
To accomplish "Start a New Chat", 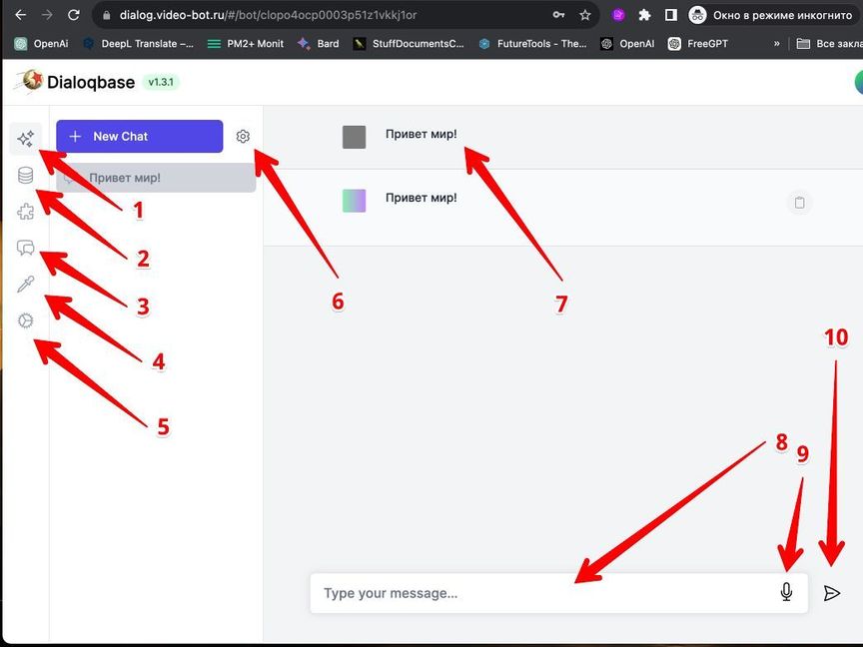I will point(139,136).
